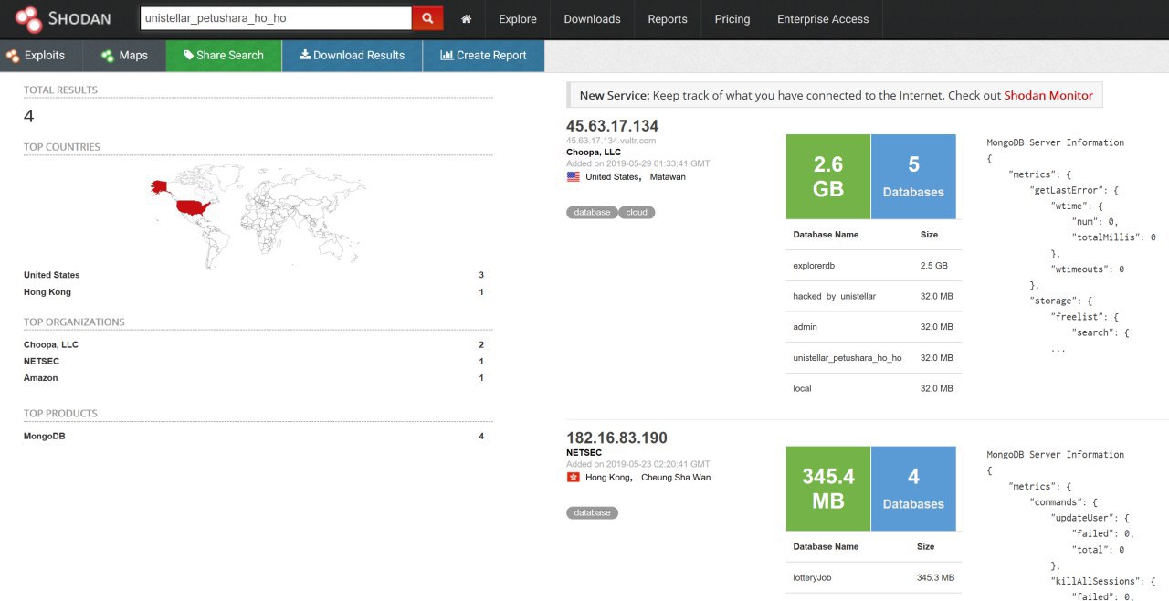This screenshot has height=601, width=1169.
Task: Open the Reports menu item
Action: point(668,19)
